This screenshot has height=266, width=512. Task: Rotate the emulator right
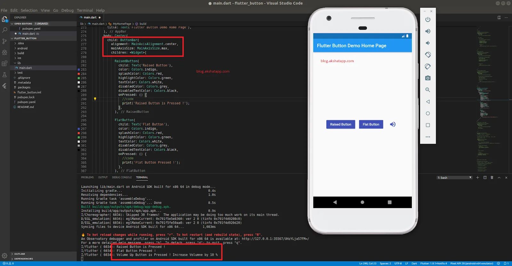pyautogui.click(x=428, y=66)
